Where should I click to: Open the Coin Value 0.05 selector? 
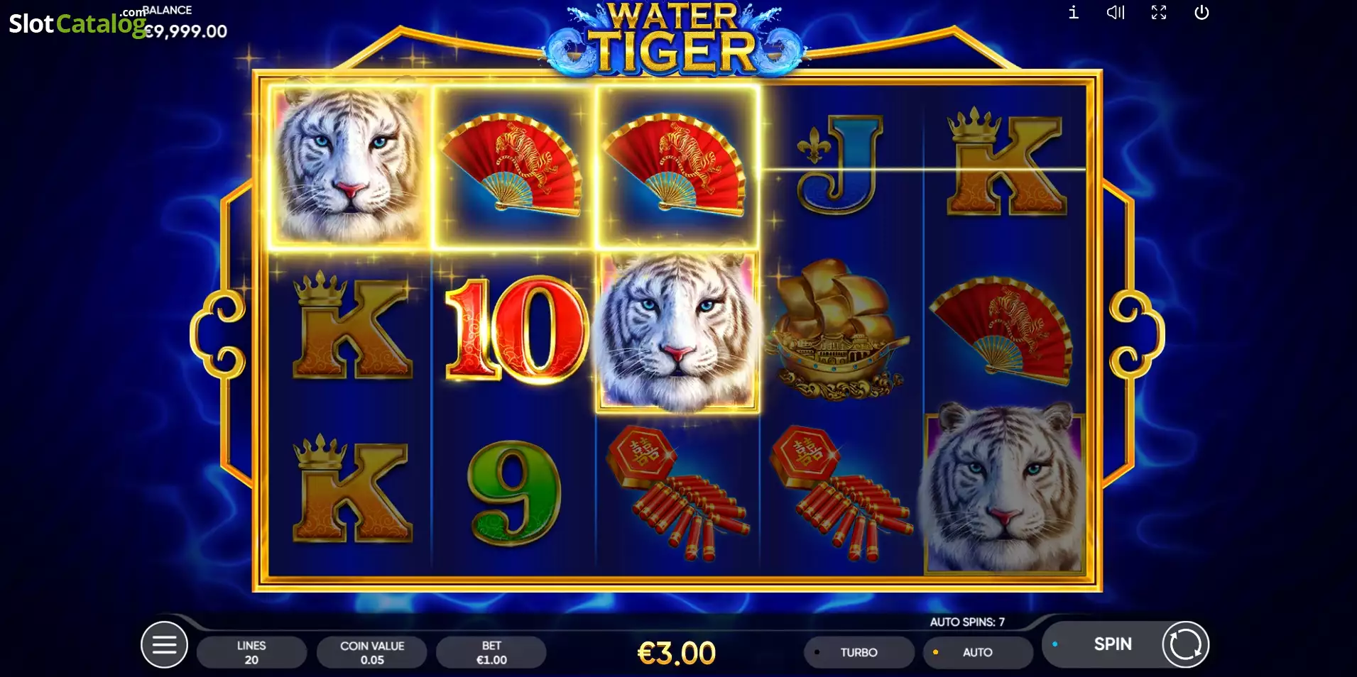[x=372, y=652]
